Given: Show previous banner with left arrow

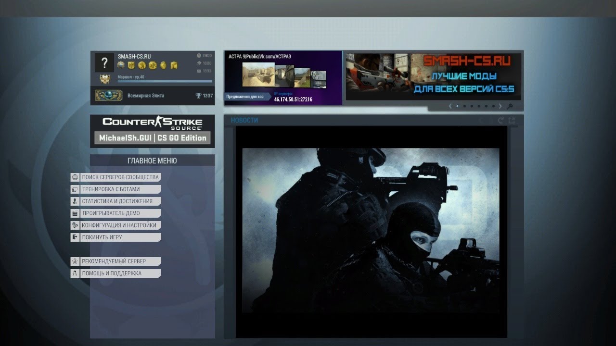Looking at the screenshot, I should (x=450, y=106).
